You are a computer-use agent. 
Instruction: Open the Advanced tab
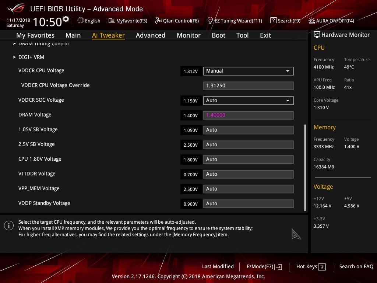[151, 35]
